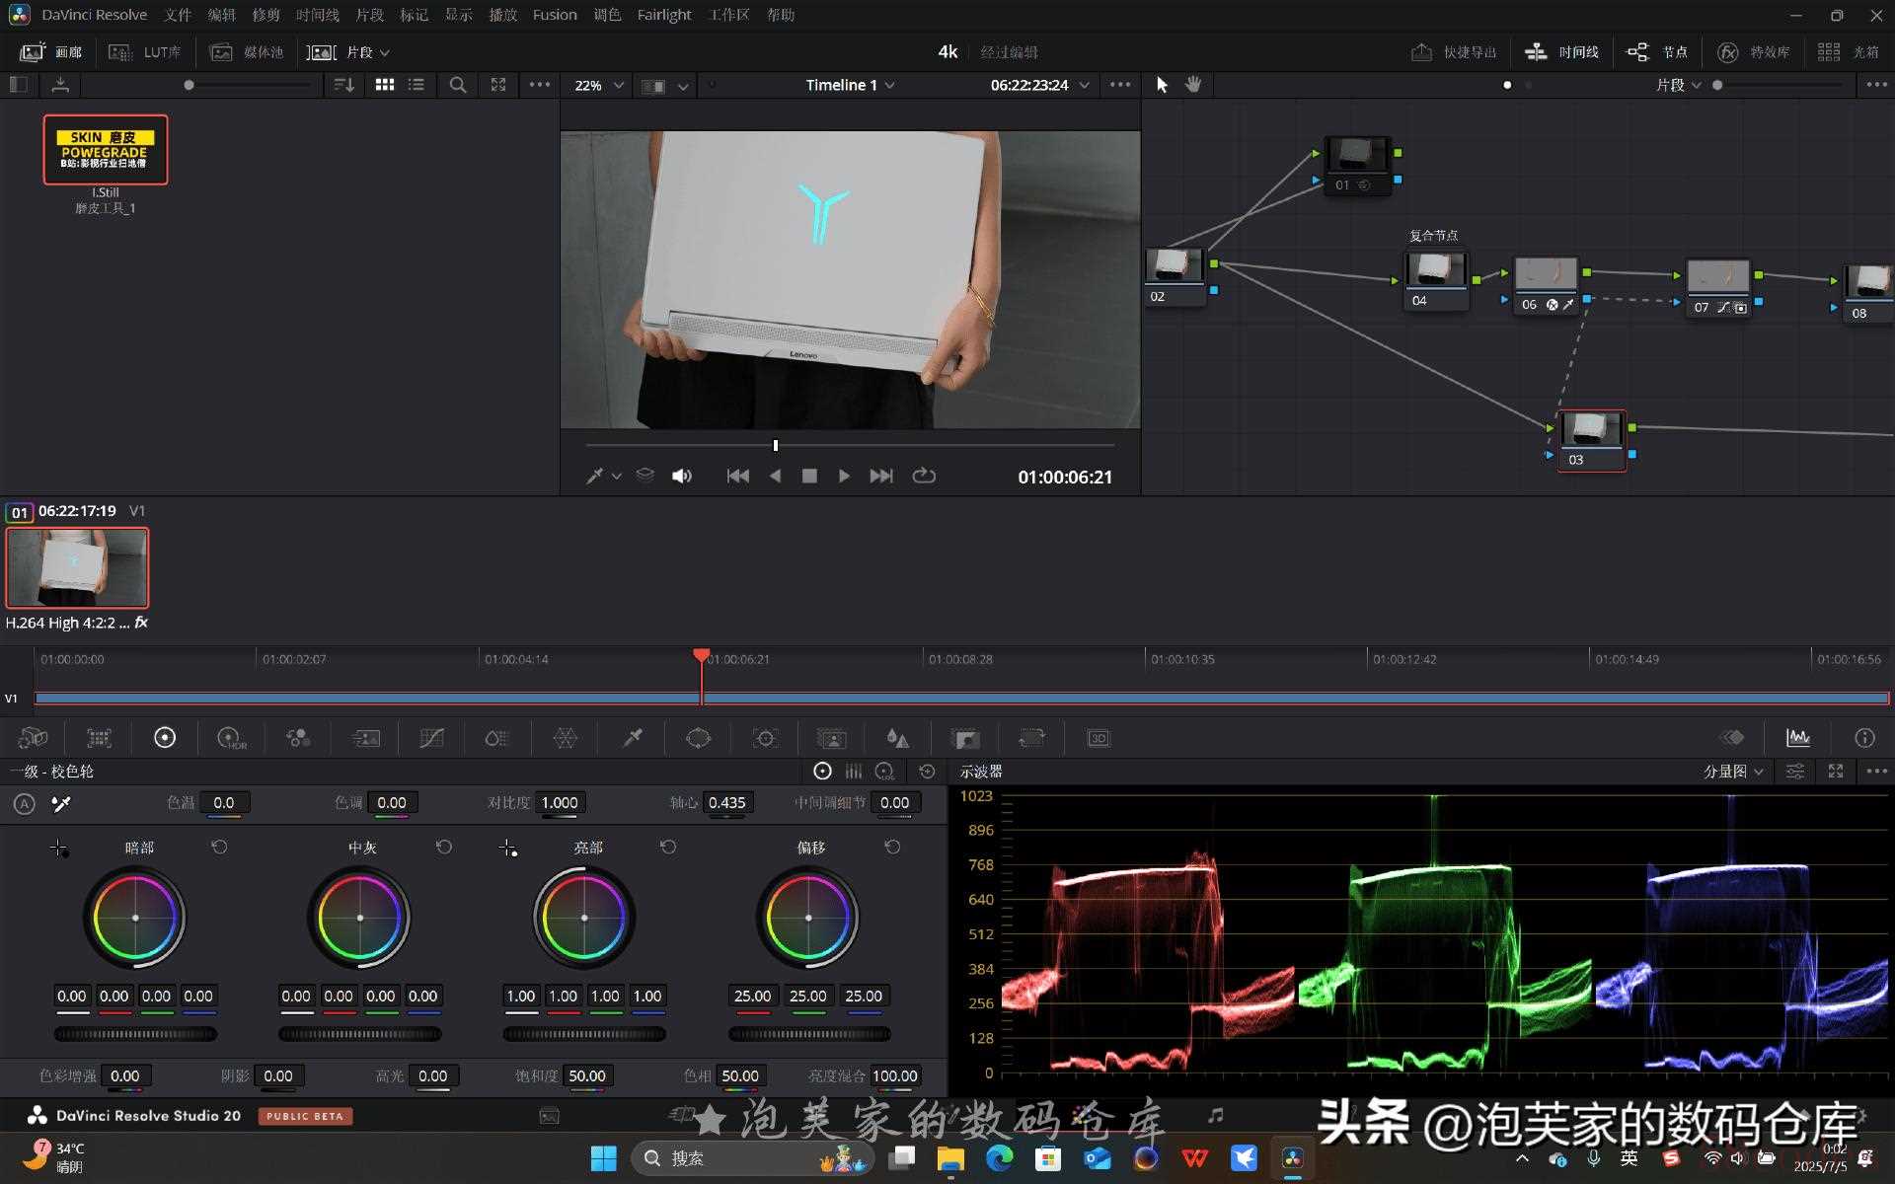Open the Qualifier eyedropper palette

pos(633,738)
